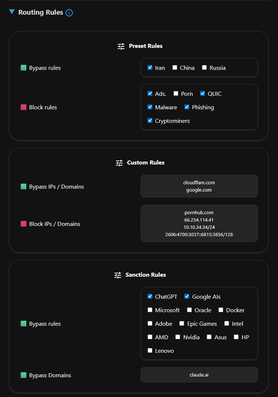Enable the Microsoft sanction bypass
The image size is (278, 397).
click(150, 310)
